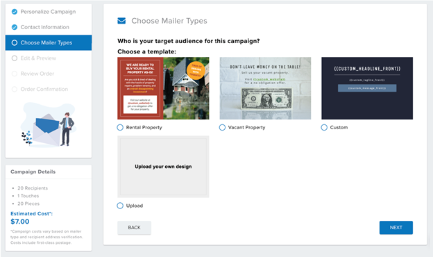Image resolution: width=433 pixels, height=257 pixels.
Task: Click the circle icon next to Edit & Preview
Action: 15,58
